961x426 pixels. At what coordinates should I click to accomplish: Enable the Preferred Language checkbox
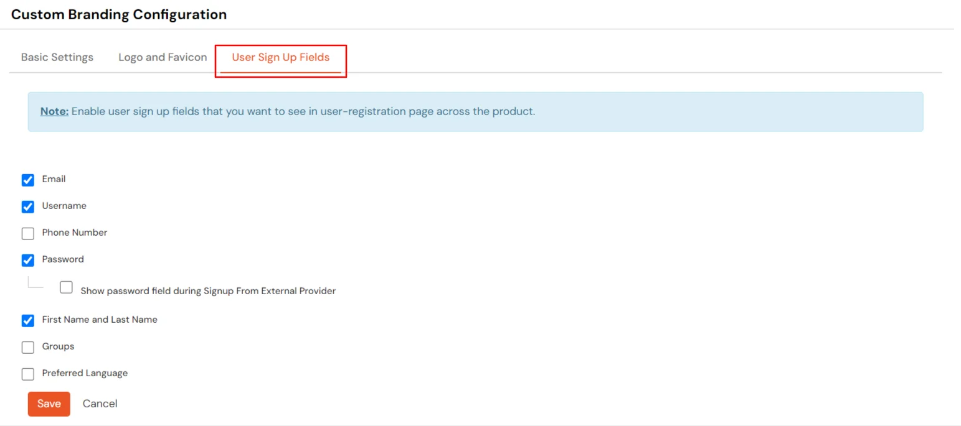click(27, 374)
